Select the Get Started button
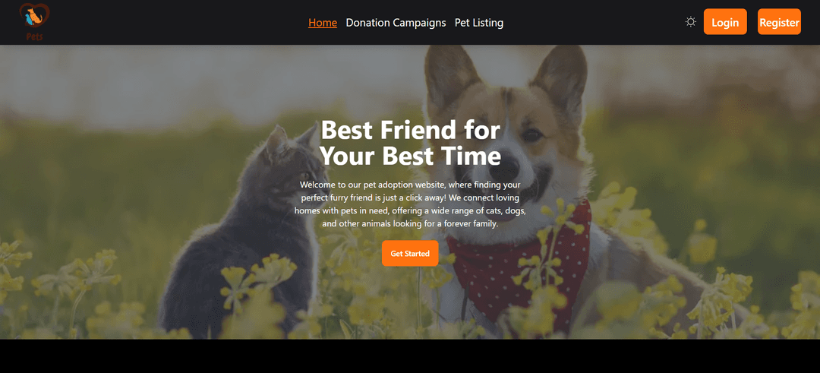 click(x=410, y=253)
